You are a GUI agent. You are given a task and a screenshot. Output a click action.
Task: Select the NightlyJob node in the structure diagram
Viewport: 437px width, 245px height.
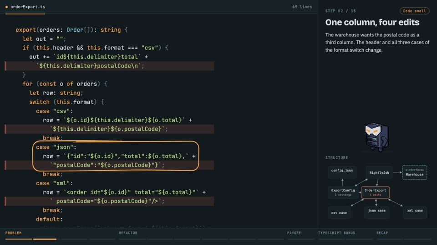pyautogui.click(x=379, y=172)
